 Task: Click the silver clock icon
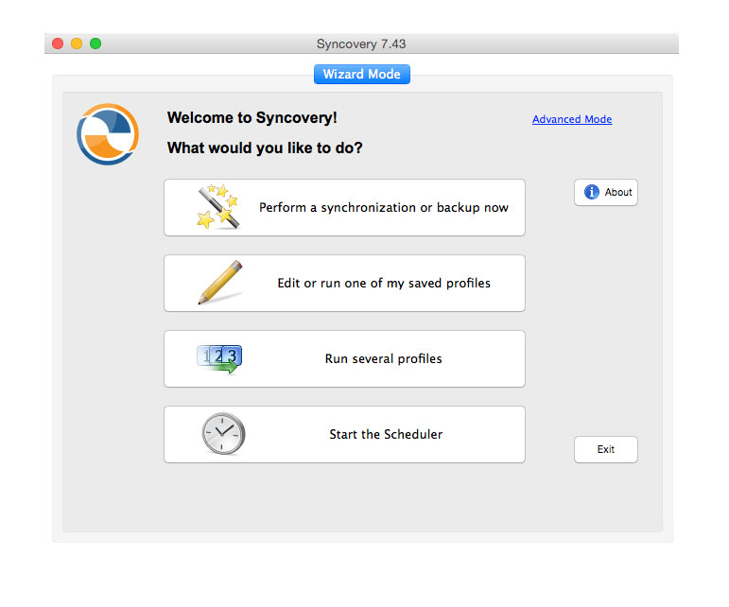222,434
